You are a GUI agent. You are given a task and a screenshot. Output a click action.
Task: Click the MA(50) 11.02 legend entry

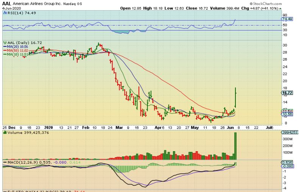pyautogui.click(x=16, y=51)
